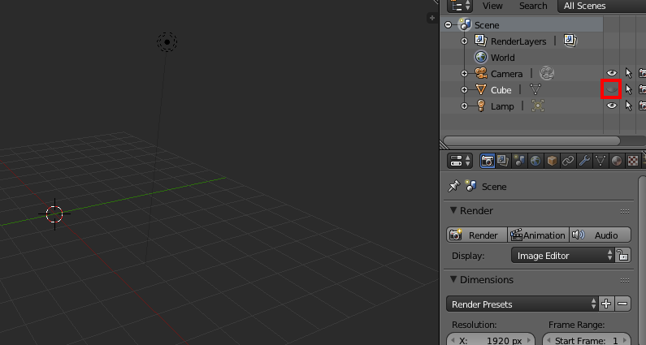
Task: Open the outliner editor type selector
Action: click(460, 6)
